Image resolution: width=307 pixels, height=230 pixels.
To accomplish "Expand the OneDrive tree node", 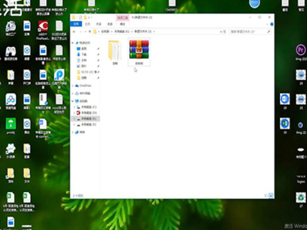I will pyautogui.click(x=73, y=86).
